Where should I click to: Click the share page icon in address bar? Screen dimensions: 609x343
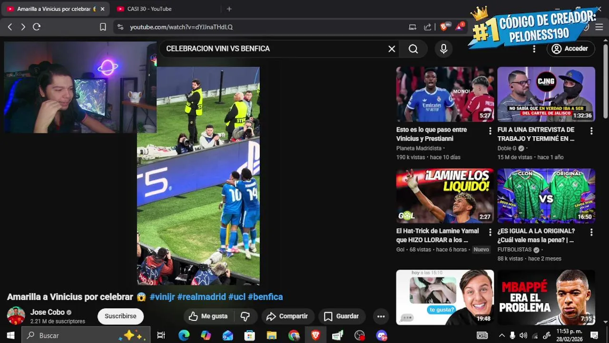tap(428, 27)
